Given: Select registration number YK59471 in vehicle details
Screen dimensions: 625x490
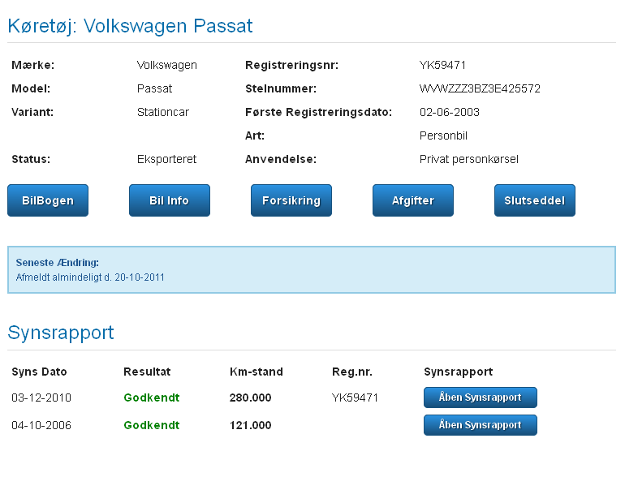Looking at the screenshot, I should [442, 65].
